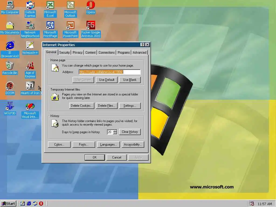The image size is (276, 207).
Task: Launch Internet Explorer from quick launch bar
Action: coord(29,203)
